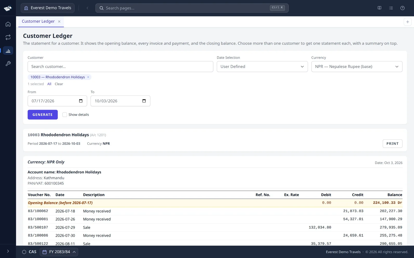Image resolution: width=414 pixels, height=258 pixels.
Task: Switch to the Customer Ledger tab
Action: click(x=38, y=21)
